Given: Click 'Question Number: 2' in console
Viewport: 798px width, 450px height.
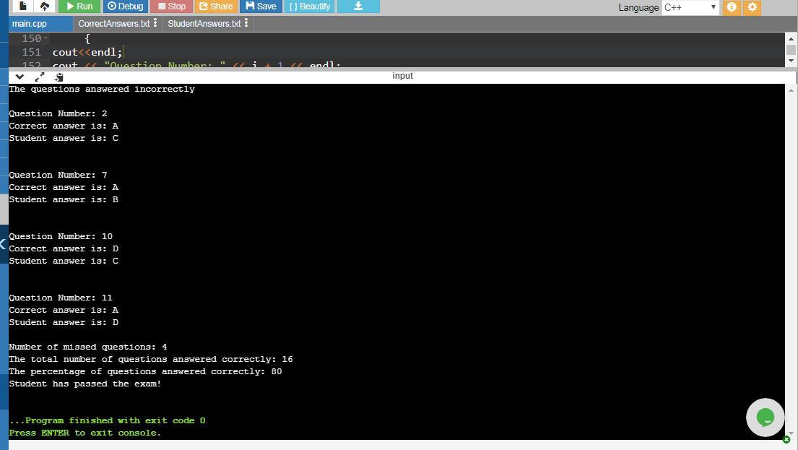Looking at the screenshot, I should click(58, 113).
